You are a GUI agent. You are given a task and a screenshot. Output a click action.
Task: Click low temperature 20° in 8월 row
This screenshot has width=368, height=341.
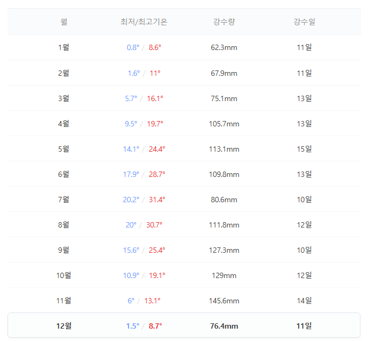coord(131,225)
